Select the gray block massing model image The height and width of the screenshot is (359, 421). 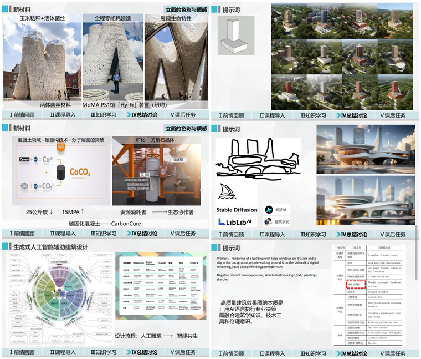(x=236, y=36)
